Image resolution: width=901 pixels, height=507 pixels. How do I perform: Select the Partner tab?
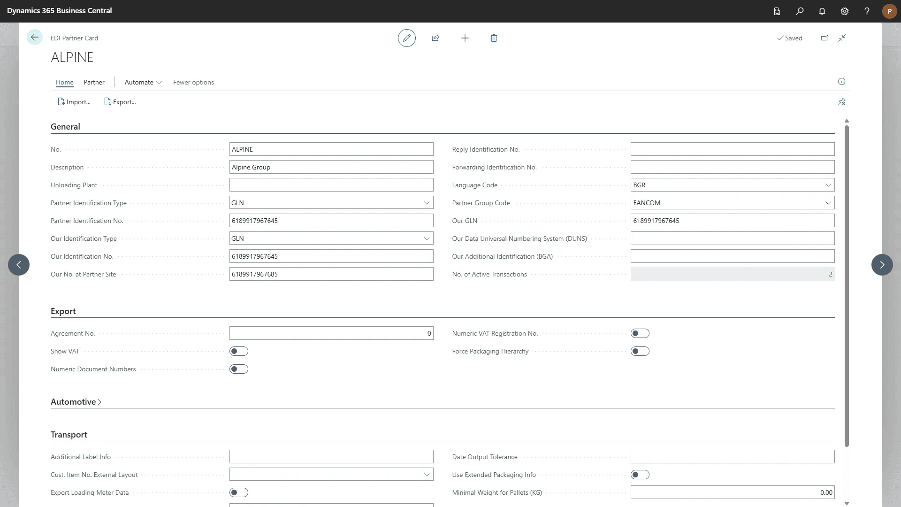pyautogui.click(x=94, y=82)
